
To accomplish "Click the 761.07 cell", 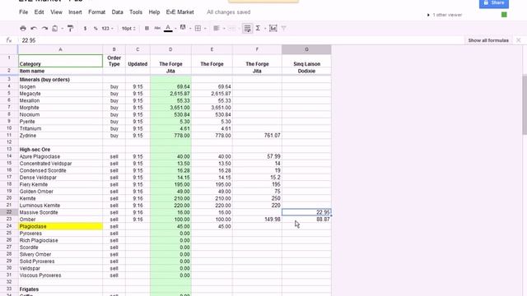I will click(257, 136).
